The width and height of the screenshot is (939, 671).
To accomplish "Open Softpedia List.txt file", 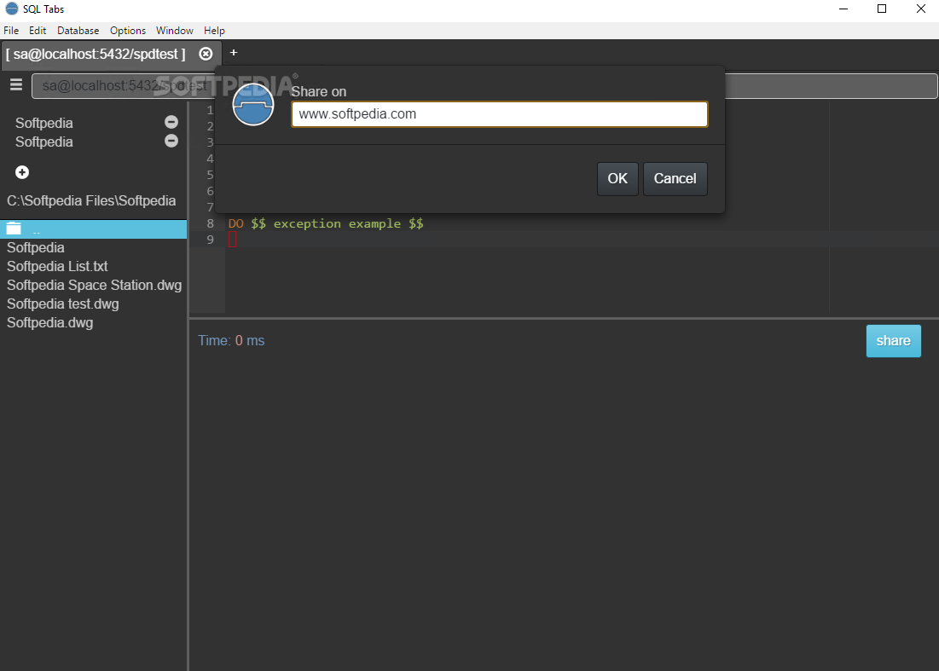I will (57, 266).
